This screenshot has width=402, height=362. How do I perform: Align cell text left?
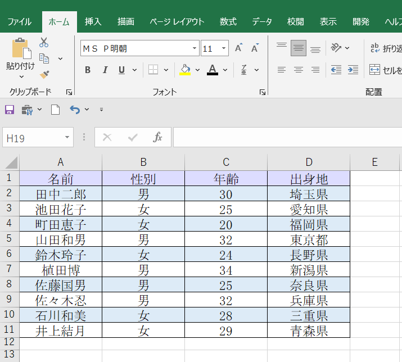tap(282, 70)
